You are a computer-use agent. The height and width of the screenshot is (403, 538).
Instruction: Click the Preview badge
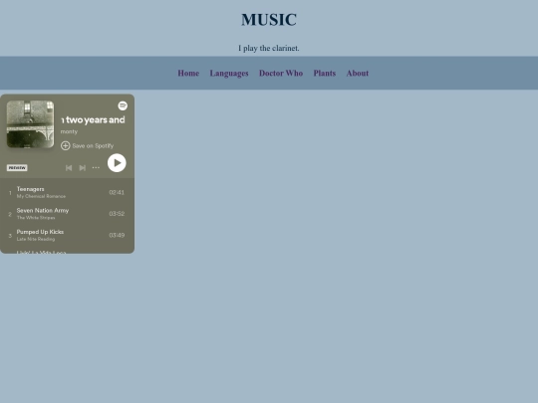pos(17,167)
